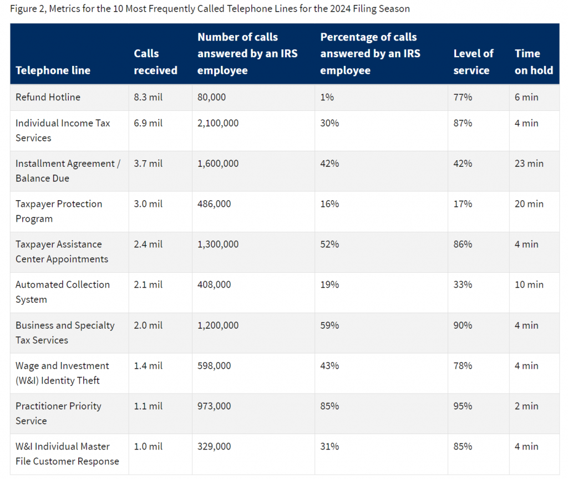Select the "Wage and Investment (W&I) Identity Theft" cell
568x479 pixels.
62,373
